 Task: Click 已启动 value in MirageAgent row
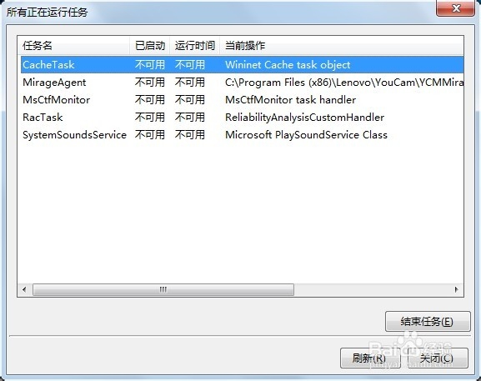[150, 83]
